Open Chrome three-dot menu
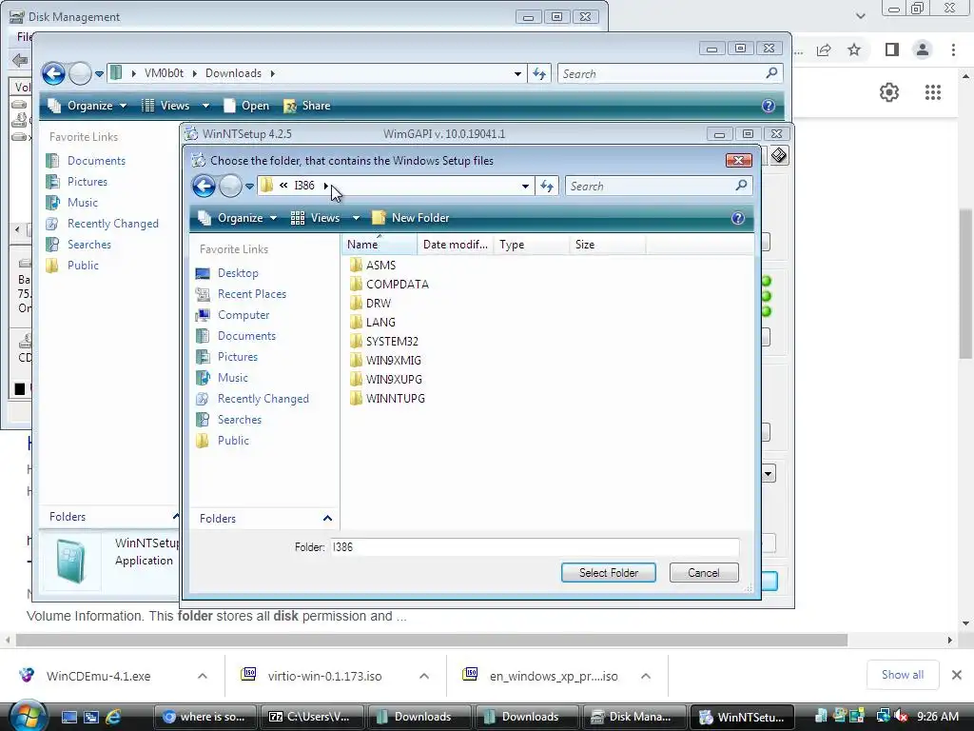The height and width of the screenshot is (731, 974). (x=953, y=49)
